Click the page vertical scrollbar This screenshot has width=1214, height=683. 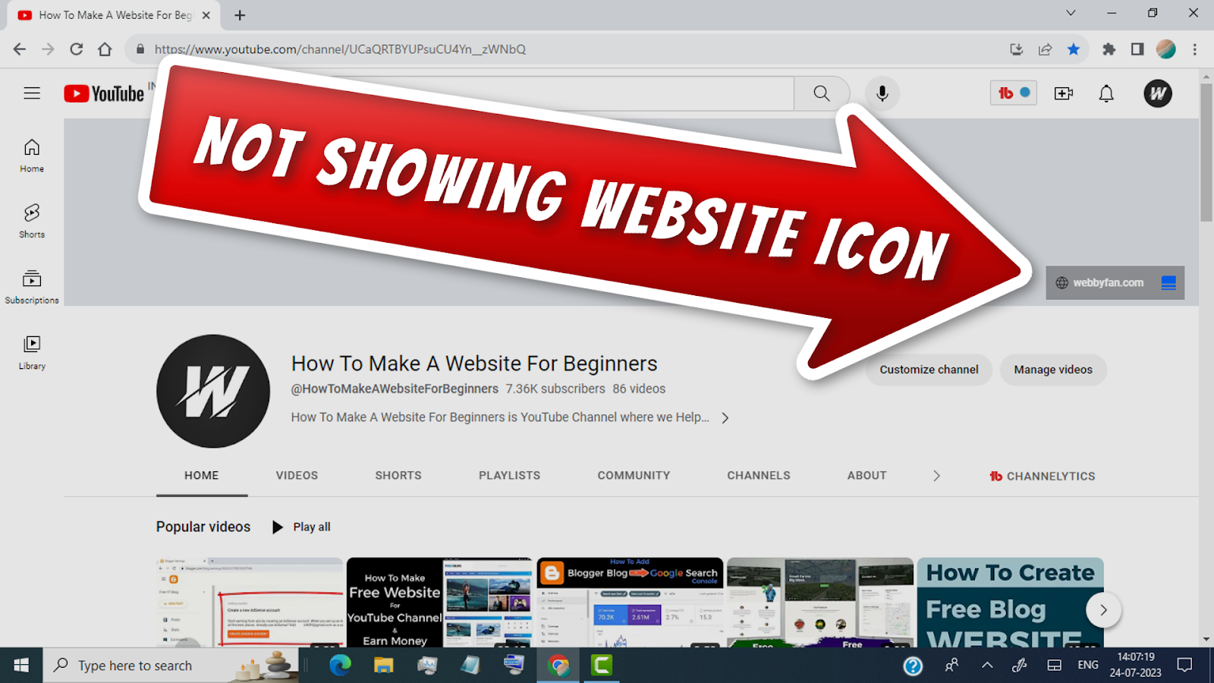click(1206, 152)
